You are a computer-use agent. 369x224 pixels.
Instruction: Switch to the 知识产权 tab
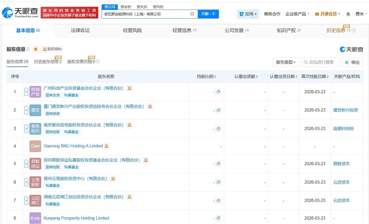coord(289,30)
